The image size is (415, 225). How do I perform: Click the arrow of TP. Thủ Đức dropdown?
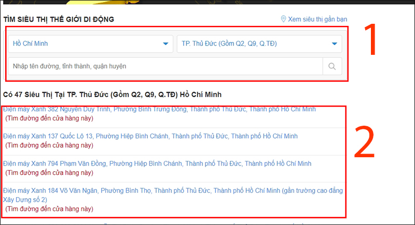coord(334,43)
